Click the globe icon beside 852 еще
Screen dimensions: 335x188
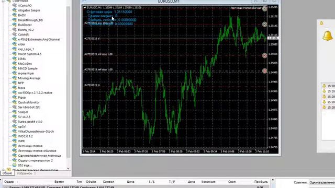point(15,165)
